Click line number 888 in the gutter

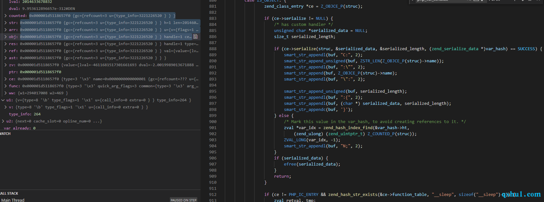[x=213, y=49]
